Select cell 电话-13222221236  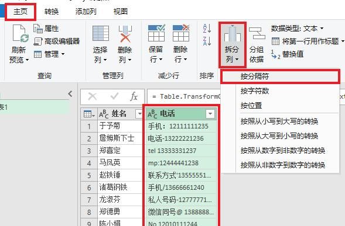coord(181,138)
